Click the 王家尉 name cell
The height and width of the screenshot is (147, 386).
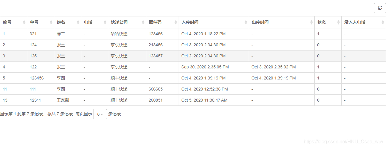coord(63,100)
